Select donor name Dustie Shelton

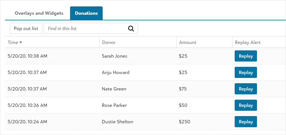(117, 122)
